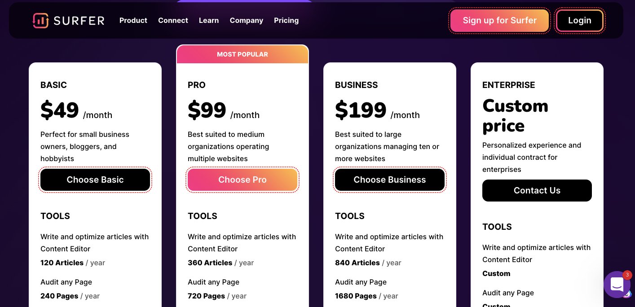This screenshot has width=635, height=307.
Task: Open the Product menu
Action: tap(133, 20)
